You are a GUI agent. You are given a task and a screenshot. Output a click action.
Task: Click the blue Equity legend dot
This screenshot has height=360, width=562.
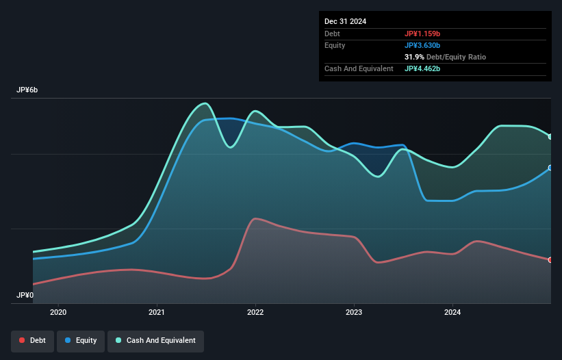click(68, 340)
